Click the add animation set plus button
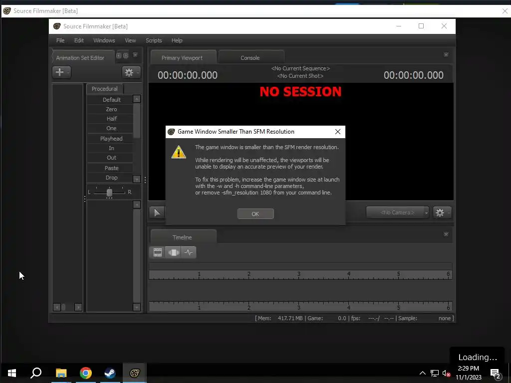Viewport: 511px width, 383px height. tap(61, 72)
